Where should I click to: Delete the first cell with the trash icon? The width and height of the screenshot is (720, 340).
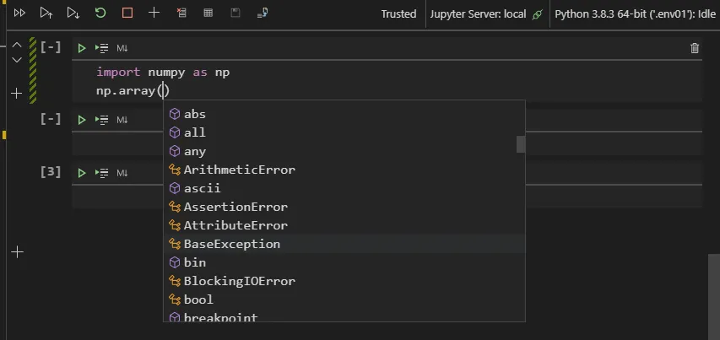click(695, 48)
